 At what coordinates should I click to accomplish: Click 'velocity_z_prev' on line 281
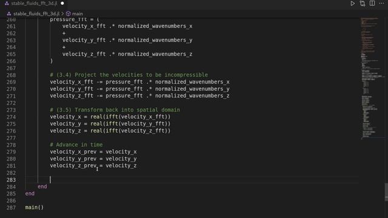(73, 165)
